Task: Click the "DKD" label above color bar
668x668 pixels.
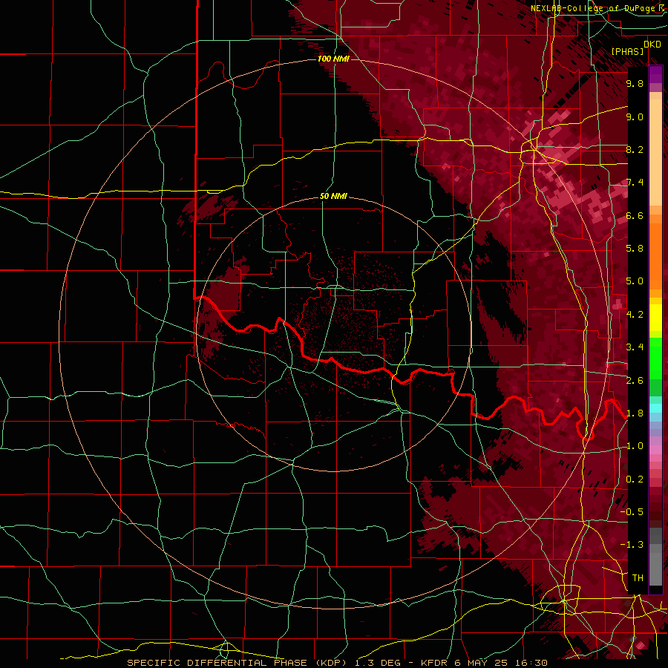Action: point(652,44)
